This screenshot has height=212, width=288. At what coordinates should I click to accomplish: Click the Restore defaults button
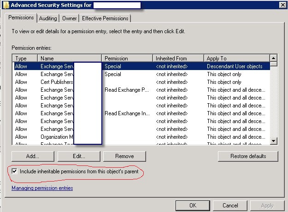tap(248, 156)
